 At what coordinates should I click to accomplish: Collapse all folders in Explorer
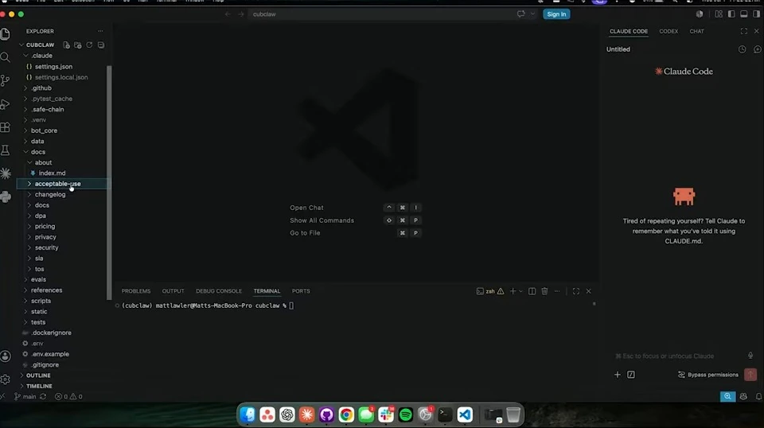click(x=101, y=45)
